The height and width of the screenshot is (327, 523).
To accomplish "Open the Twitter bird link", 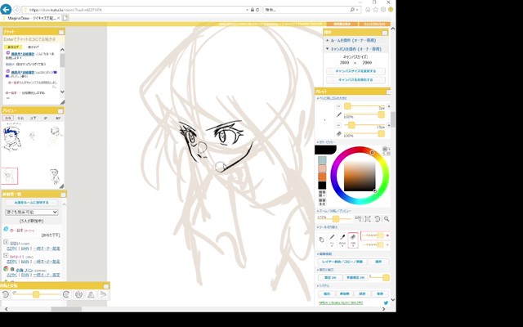I will tap(386, 303).
